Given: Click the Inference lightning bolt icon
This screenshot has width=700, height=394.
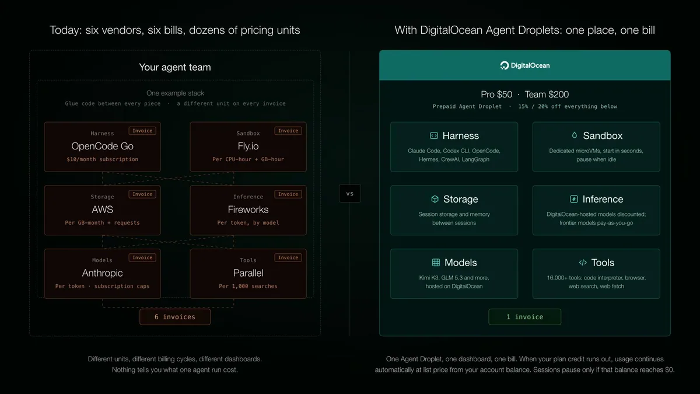Looking at the screenshot, I should [x=573, y=199].
